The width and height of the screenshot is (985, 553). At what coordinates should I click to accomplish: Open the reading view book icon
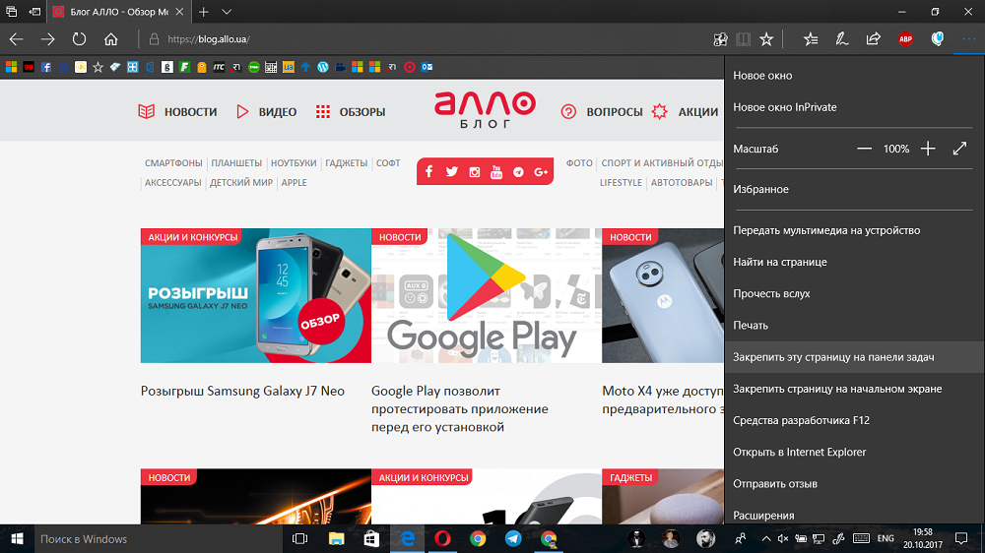click(x=743, y=39)
